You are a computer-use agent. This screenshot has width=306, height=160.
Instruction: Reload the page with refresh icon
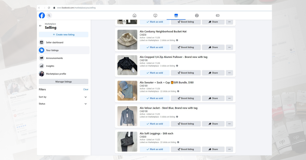coord(49,8)
